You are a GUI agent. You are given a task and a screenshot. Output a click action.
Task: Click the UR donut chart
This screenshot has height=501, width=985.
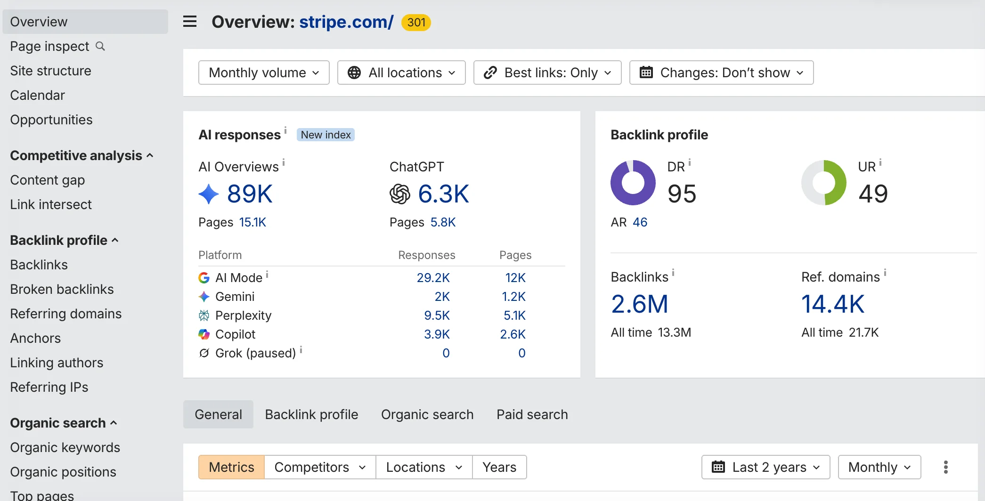coord(824,183)
